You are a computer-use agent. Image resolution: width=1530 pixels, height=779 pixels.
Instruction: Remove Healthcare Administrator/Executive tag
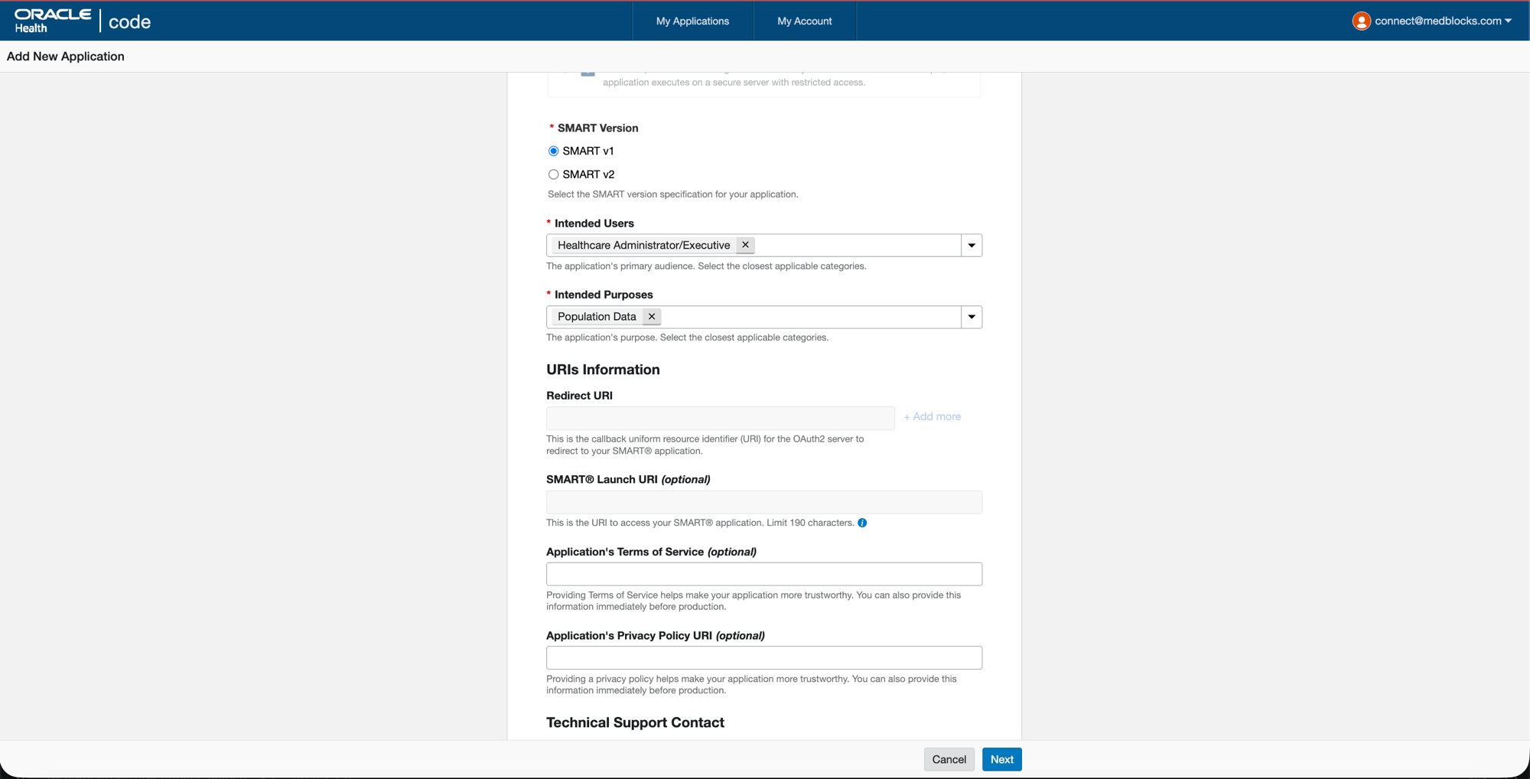point(745,245)
